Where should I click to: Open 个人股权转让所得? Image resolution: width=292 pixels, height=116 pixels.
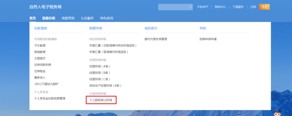pyautogui.click(x=101, y=100)
